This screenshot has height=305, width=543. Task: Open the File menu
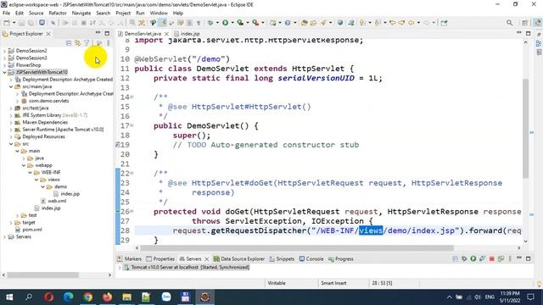6,13
